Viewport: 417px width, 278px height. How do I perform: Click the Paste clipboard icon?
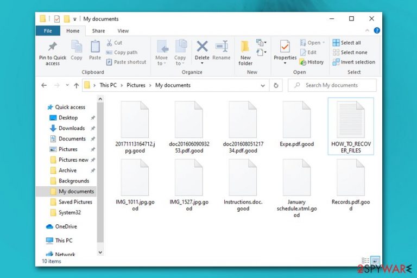pyautogui.click(x=95, y=47)
